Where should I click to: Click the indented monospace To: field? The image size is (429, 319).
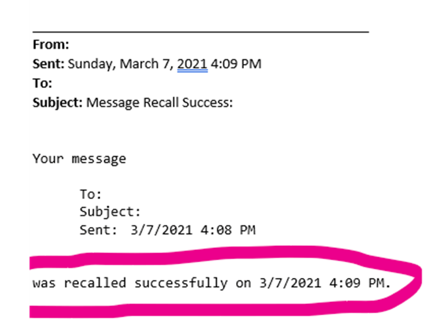(91, 194)
